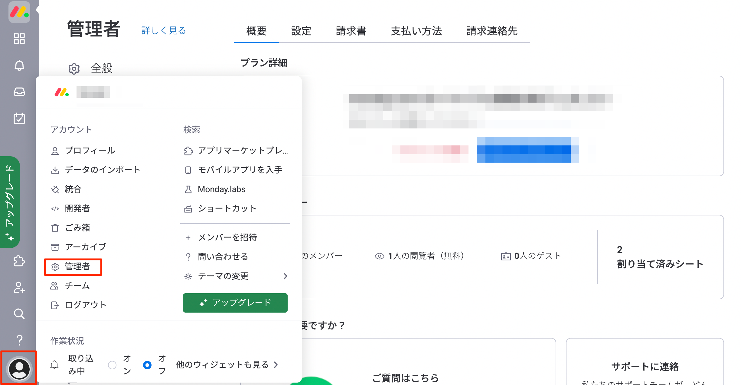Image resolution: width=741 pixels, height=385 pixels.
Task: Click the help question mark icon
Action: pyautogui.click(x=19, y=340)
